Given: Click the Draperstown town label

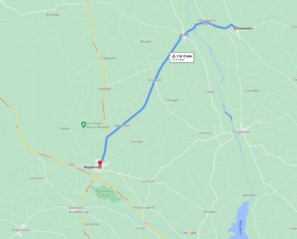Looking at the screenshot, I should [x=21, y=230].
